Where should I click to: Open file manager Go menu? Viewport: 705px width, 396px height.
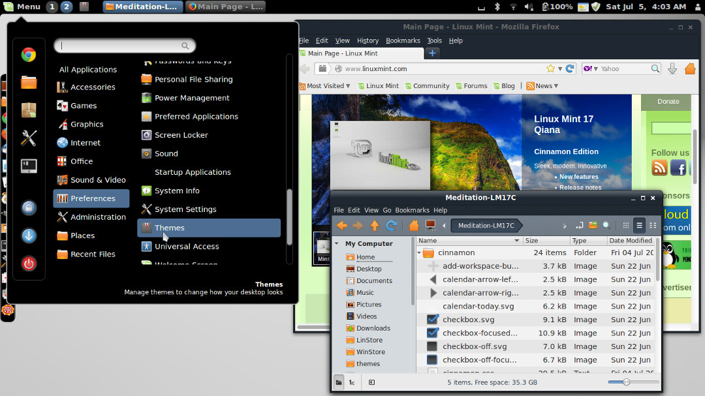pyautogui.click(x=386, y=210)
